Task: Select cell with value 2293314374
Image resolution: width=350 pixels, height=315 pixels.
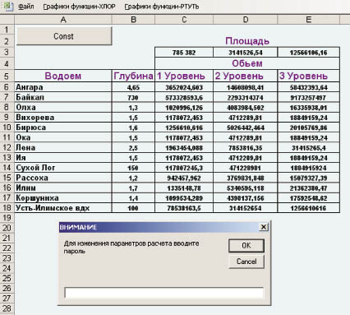Action: [x=246, y=97]
